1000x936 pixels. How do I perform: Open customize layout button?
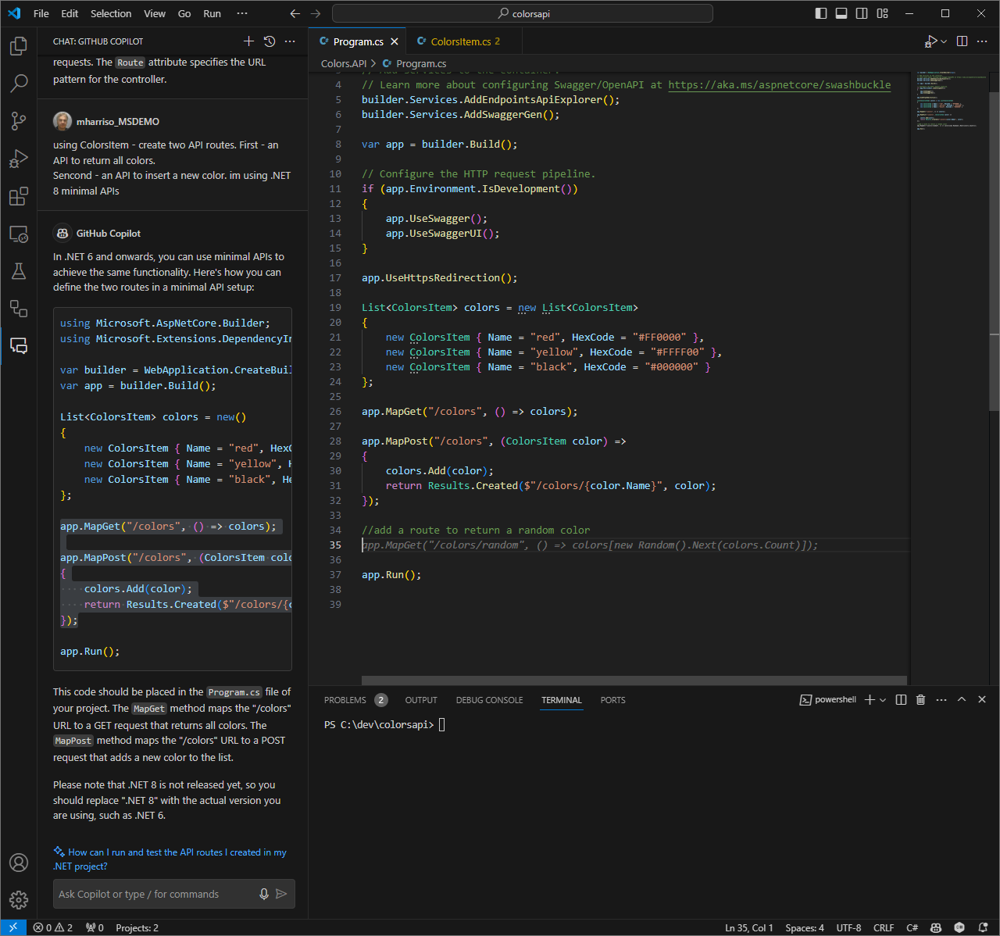882,13
